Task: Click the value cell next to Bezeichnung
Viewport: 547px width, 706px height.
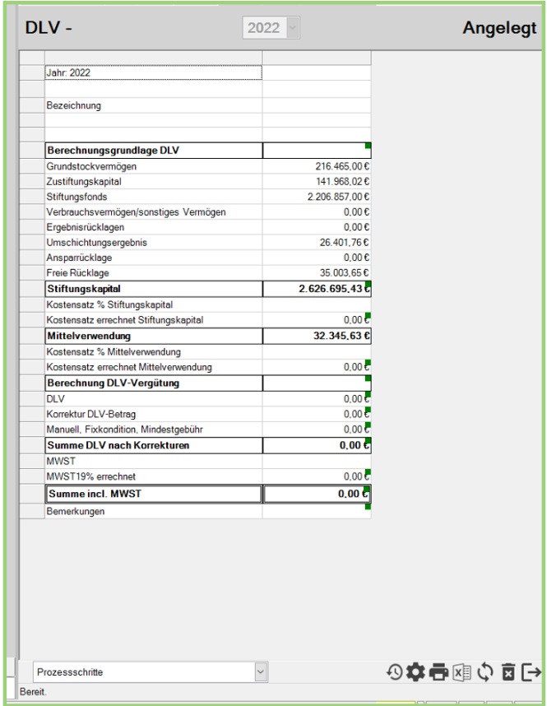Action: point(317,106)
